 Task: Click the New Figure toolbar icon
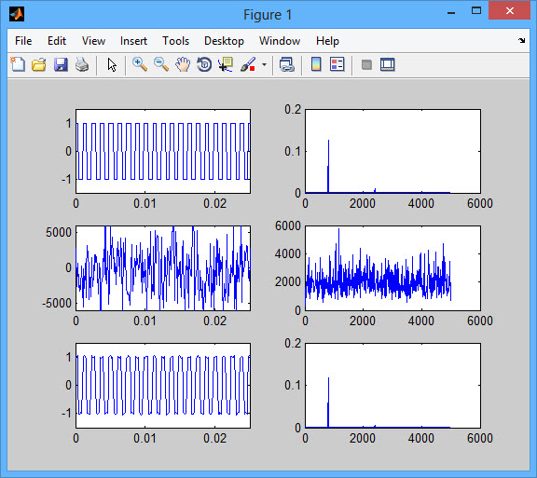pos(18,64)
